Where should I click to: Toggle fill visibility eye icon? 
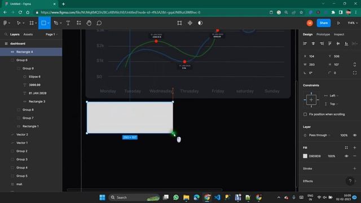(346, 156)
